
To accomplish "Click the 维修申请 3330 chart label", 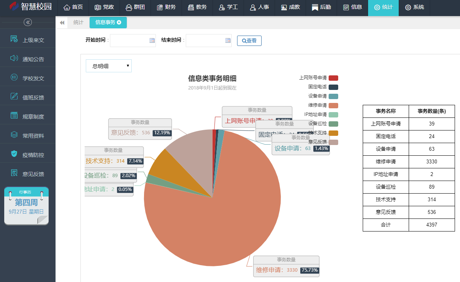I will 286,266.
